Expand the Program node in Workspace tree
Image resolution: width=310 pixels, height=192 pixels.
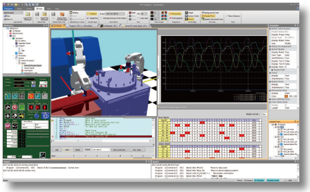(14, 46)
